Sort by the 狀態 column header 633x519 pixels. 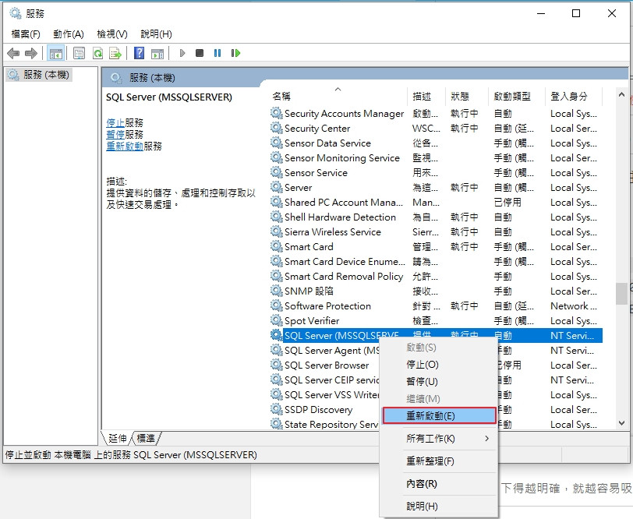467,96
